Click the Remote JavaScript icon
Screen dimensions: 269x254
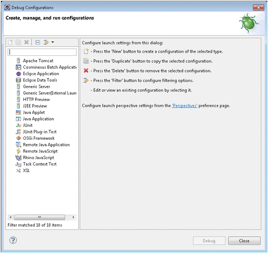click(18, 151)
